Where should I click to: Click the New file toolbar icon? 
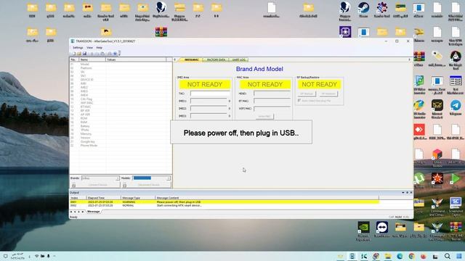pyautogui.click(x=73, y=54)
